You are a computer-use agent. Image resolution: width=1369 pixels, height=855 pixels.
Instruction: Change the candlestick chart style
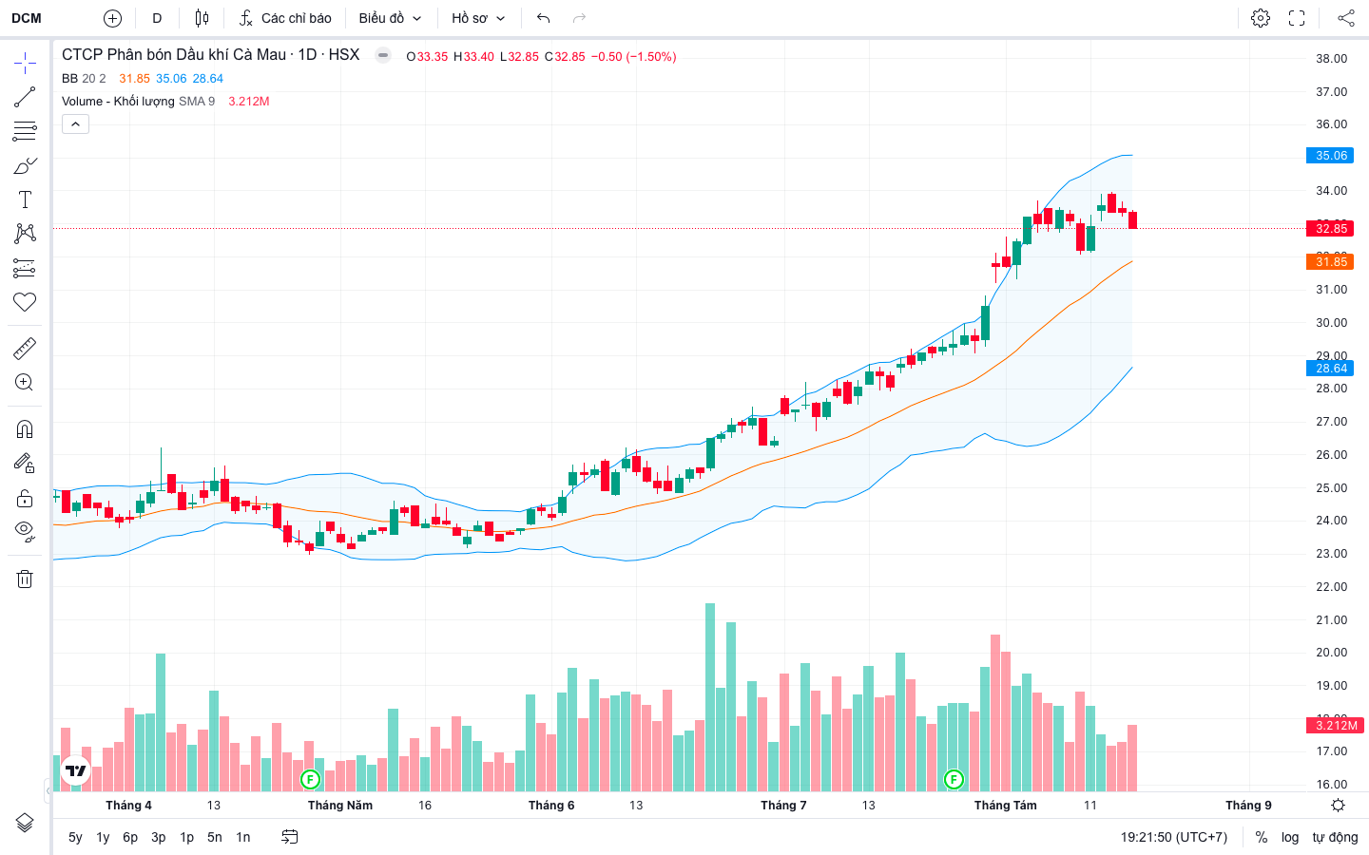pyautogui.click(x=202, y=18)
